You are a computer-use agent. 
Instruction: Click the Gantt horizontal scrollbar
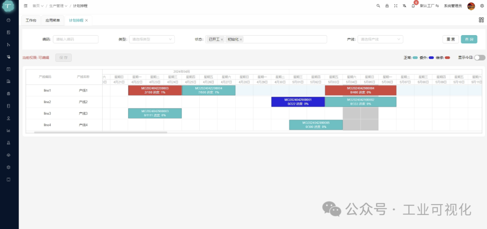click(101, 132)
